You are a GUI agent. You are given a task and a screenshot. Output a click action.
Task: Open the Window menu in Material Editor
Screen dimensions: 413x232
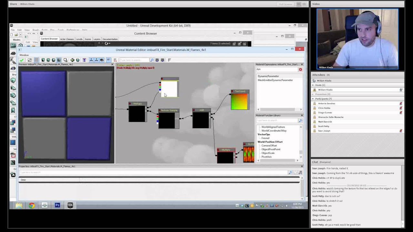(x=24, y=55)
